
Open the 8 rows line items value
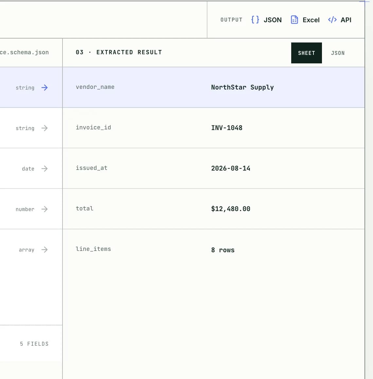click(x=223, y=250)
